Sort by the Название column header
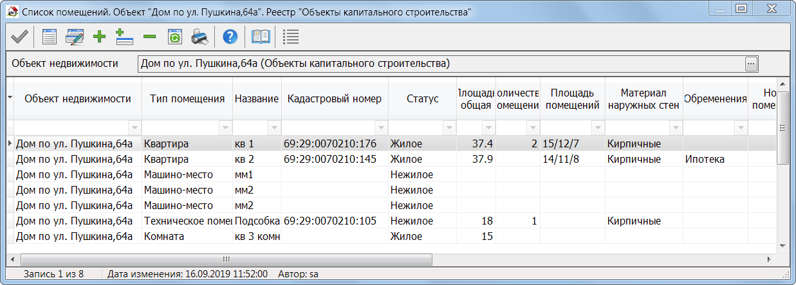796x285 pixels. pyautogui.click(x=256, y=98)
